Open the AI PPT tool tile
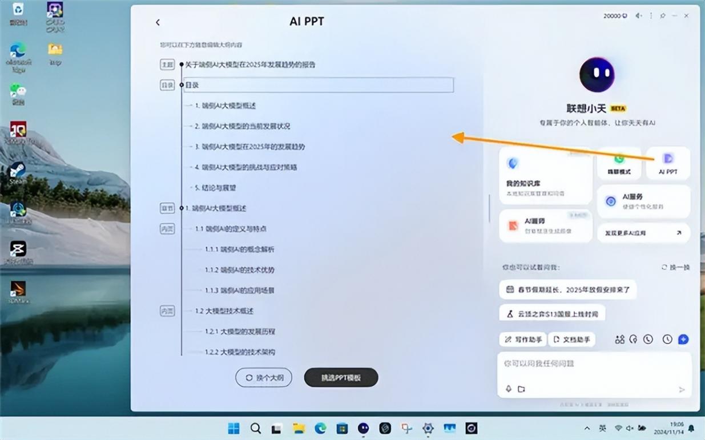 [x=668, y=163]
